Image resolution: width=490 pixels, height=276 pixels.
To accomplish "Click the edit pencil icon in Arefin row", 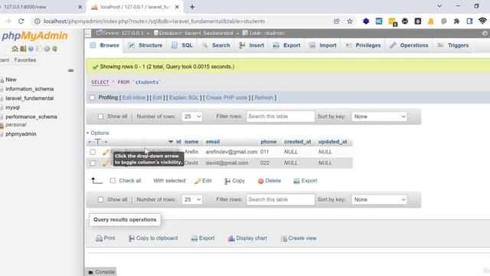I will point(106,152).
